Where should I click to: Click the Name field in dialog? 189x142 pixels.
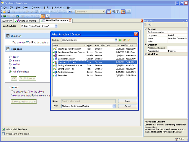(x=88, y=101)
